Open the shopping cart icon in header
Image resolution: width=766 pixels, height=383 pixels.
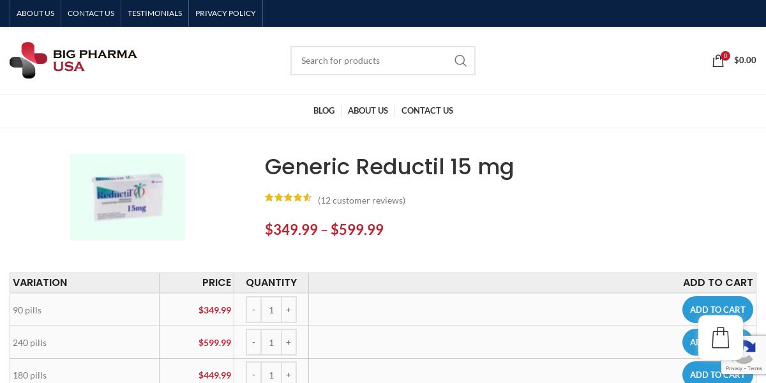718,61
